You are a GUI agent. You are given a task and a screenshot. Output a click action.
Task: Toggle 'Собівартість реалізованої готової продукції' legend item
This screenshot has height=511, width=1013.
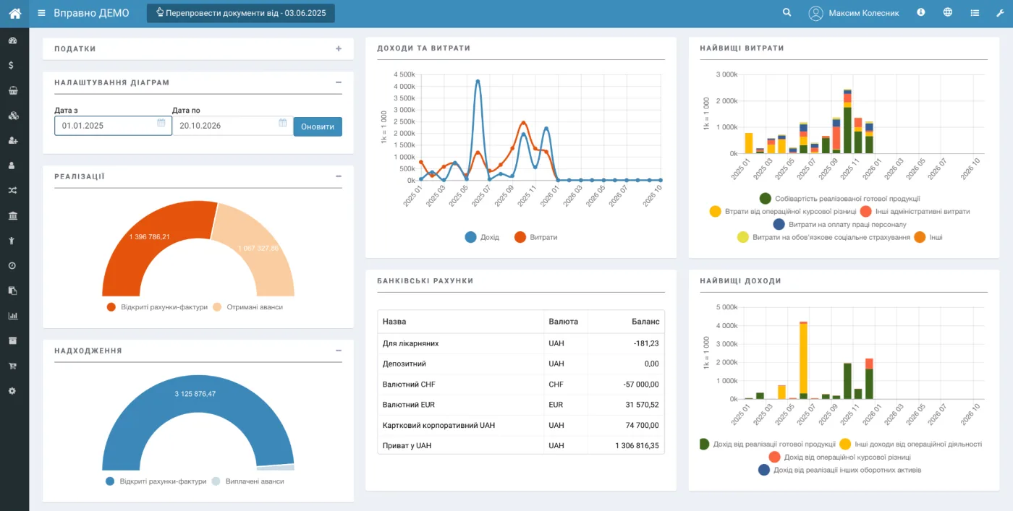[839, 198]
